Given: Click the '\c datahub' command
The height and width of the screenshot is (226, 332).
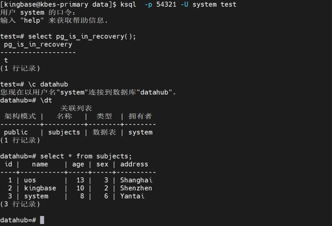Looking at the screenshot, I should (48, 84).
